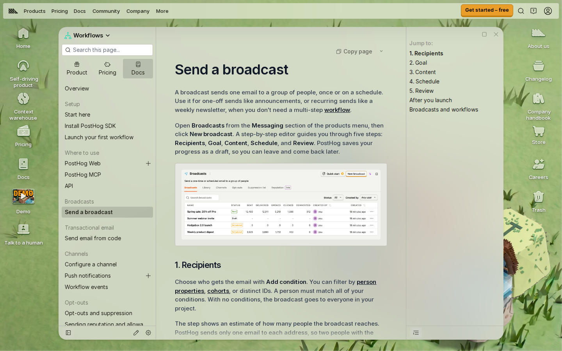
Task: Open Launch your first workflow page
Action: [99, 137]
